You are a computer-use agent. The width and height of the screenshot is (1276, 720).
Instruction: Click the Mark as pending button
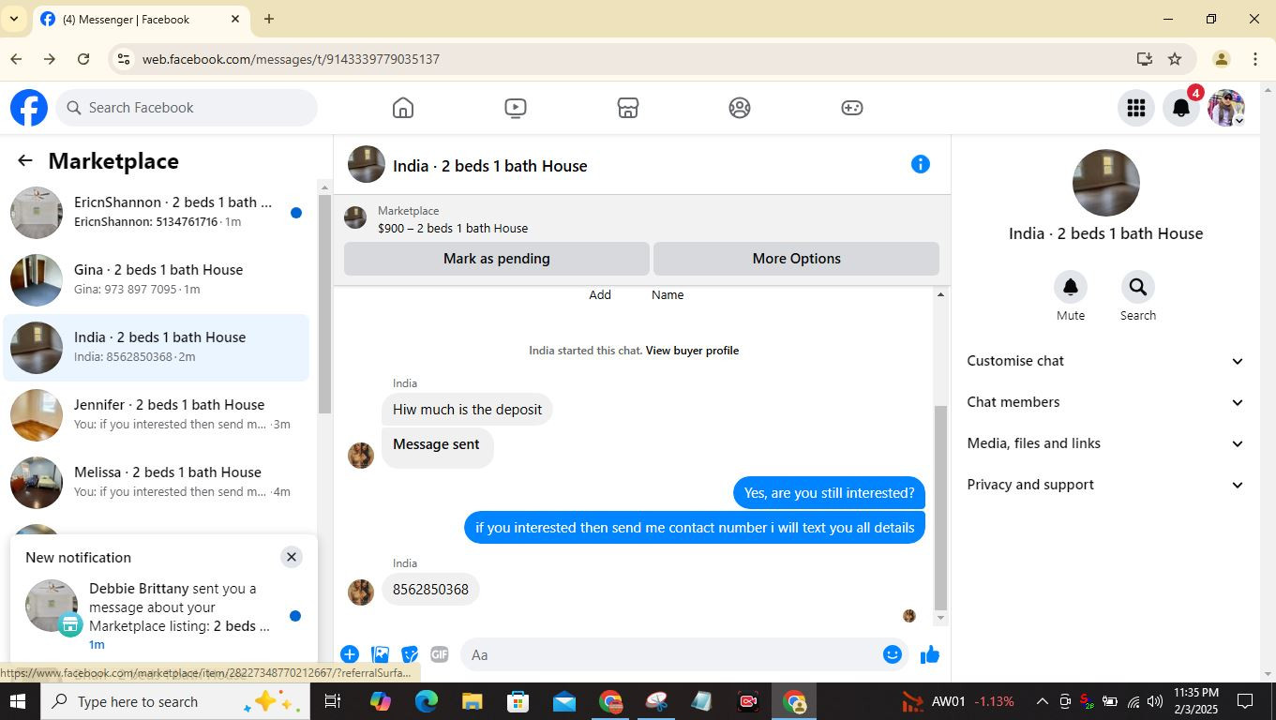pyautogui.click(x=497, y=259)
